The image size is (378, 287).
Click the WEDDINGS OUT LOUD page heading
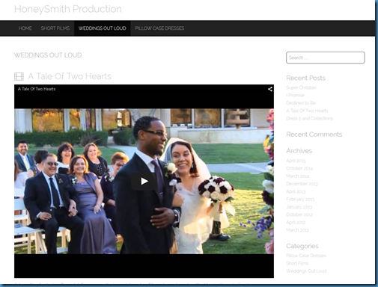pyautogui.click(x=48, y=55)
